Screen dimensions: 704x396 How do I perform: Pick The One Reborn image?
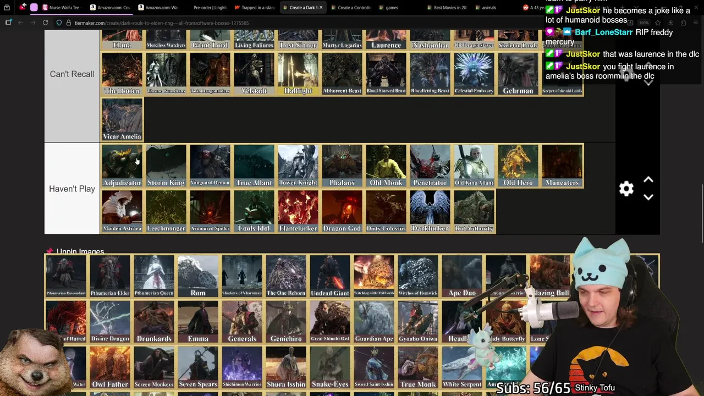click(x=286, y=276)
